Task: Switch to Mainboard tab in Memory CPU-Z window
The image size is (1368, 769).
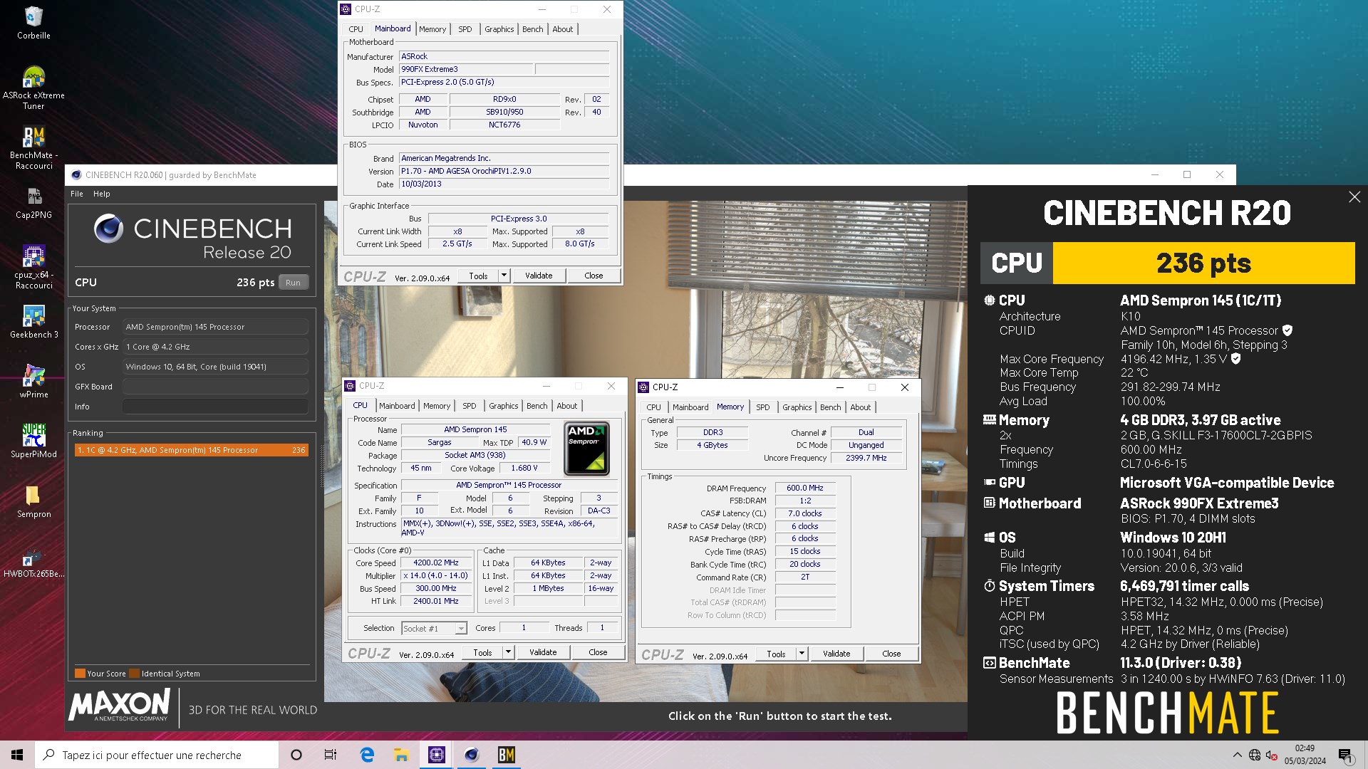Action: tap(690, 407)
